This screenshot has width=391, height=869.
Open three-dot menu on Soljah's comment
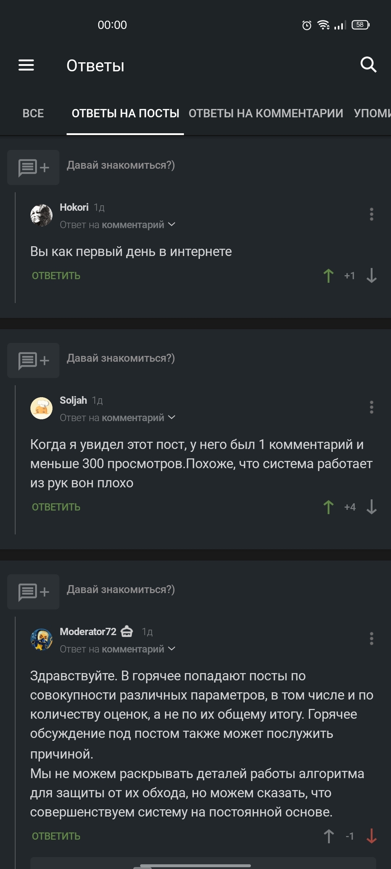tap(371, 407)
